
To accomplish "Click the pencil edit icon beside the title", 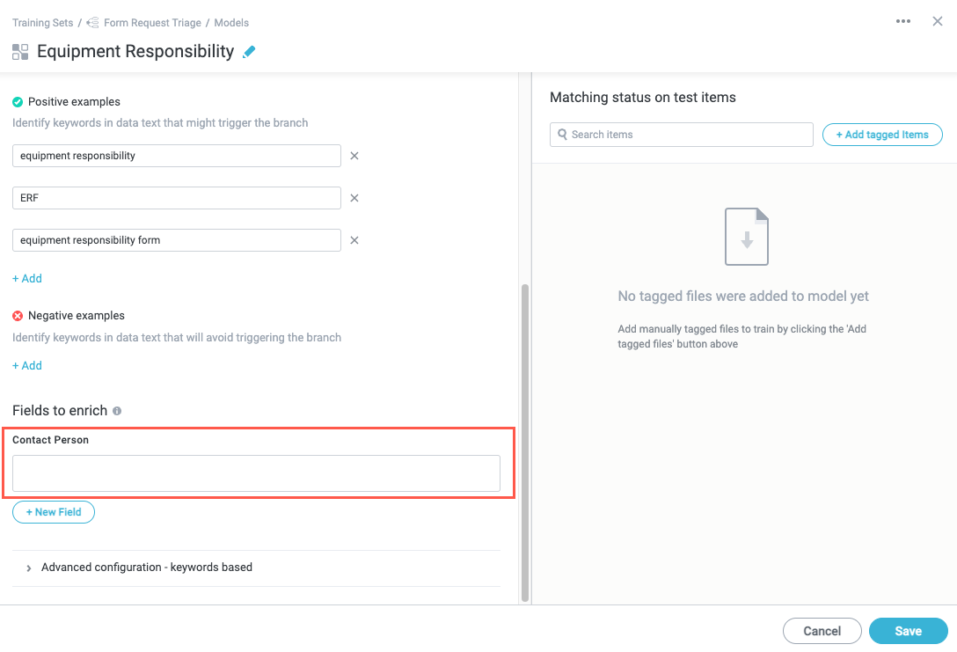I will pos(249,52).
